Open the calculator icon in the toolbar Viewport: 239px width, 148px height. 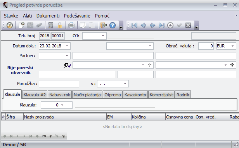51,25
